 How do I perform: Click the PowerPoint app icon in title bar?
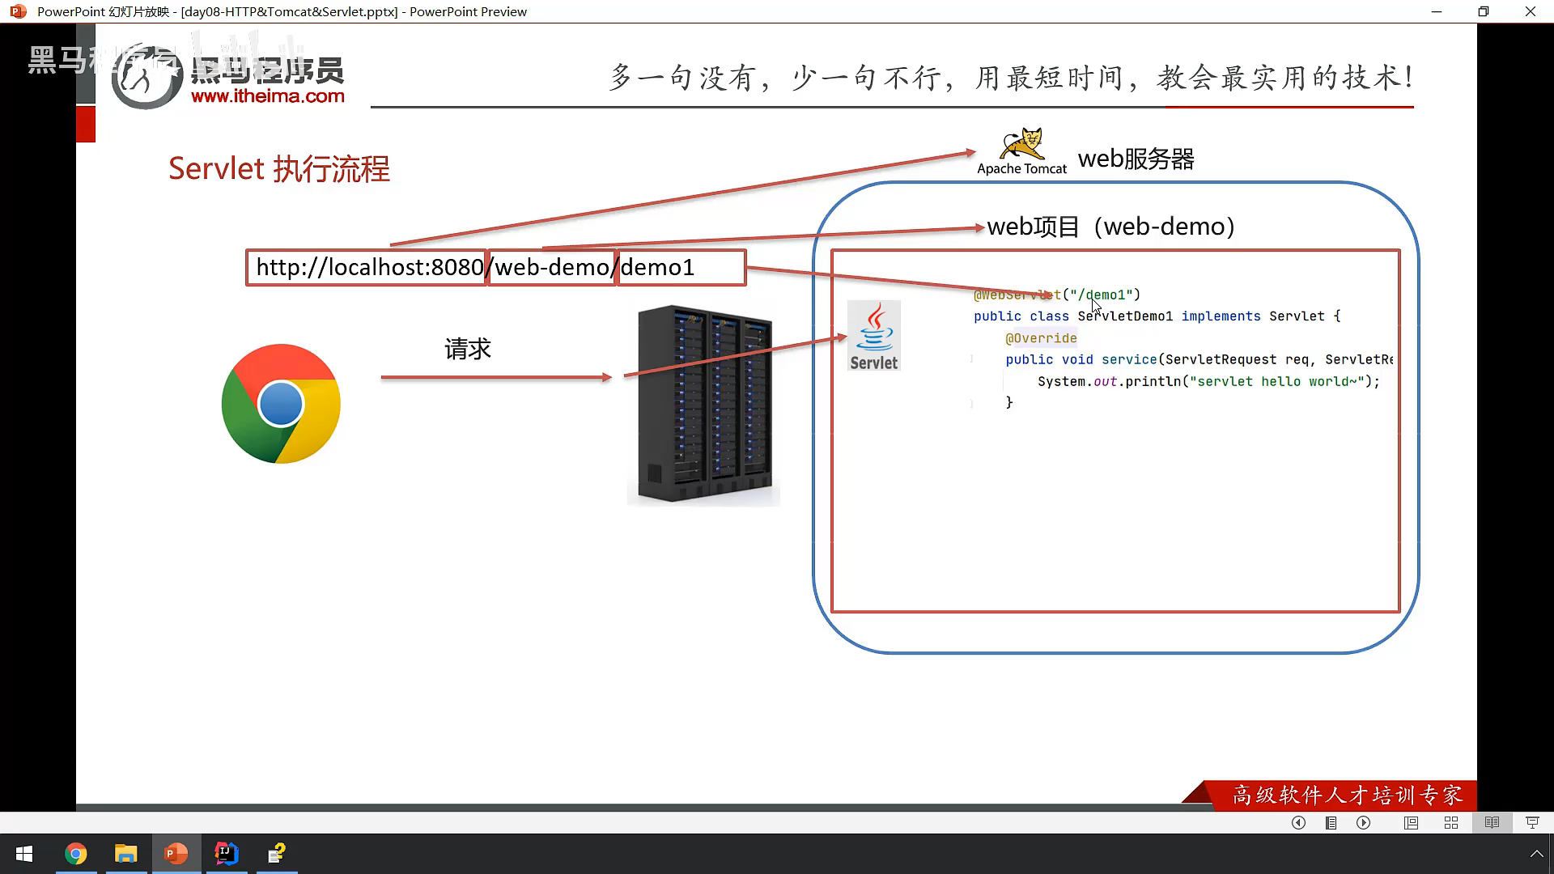[x=18, y=11]
